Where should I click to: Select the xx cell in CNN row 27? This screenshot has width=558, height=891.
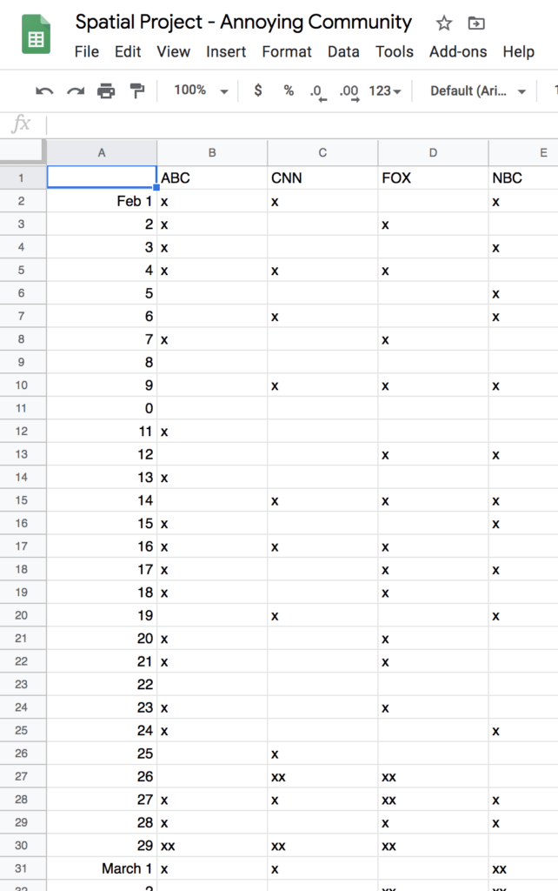point(322,776)
